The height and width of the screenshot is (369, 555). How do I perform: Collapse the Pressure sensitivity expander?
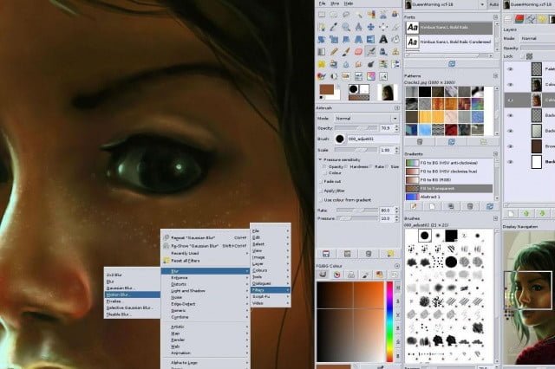(320, 159)
